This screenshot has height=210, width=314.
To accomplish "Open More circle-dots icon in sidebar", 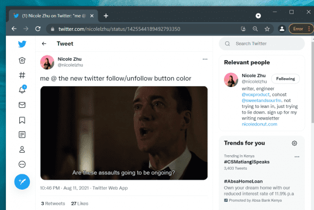I will point(22,164).
